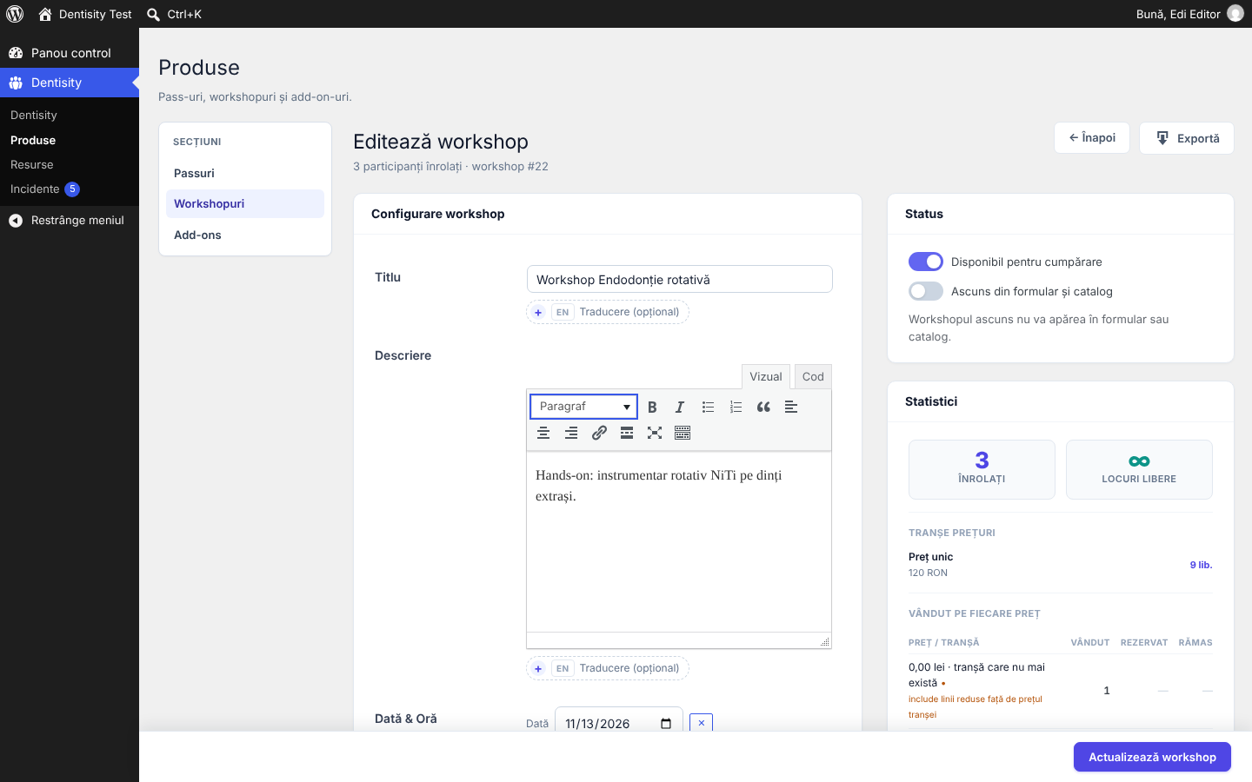1252x782 pixels.
Task: Open the Passuri section
Action: click(x=245, y=173)
